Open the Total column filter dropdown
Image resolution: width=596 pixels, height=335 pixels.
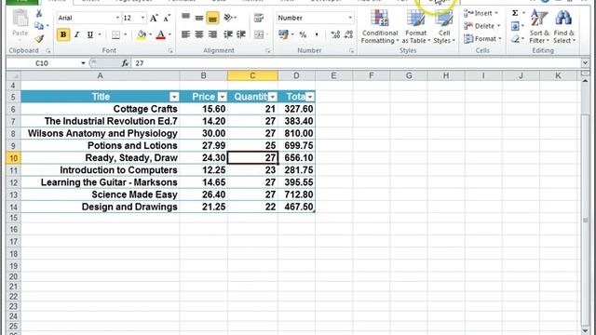(310, 97)
